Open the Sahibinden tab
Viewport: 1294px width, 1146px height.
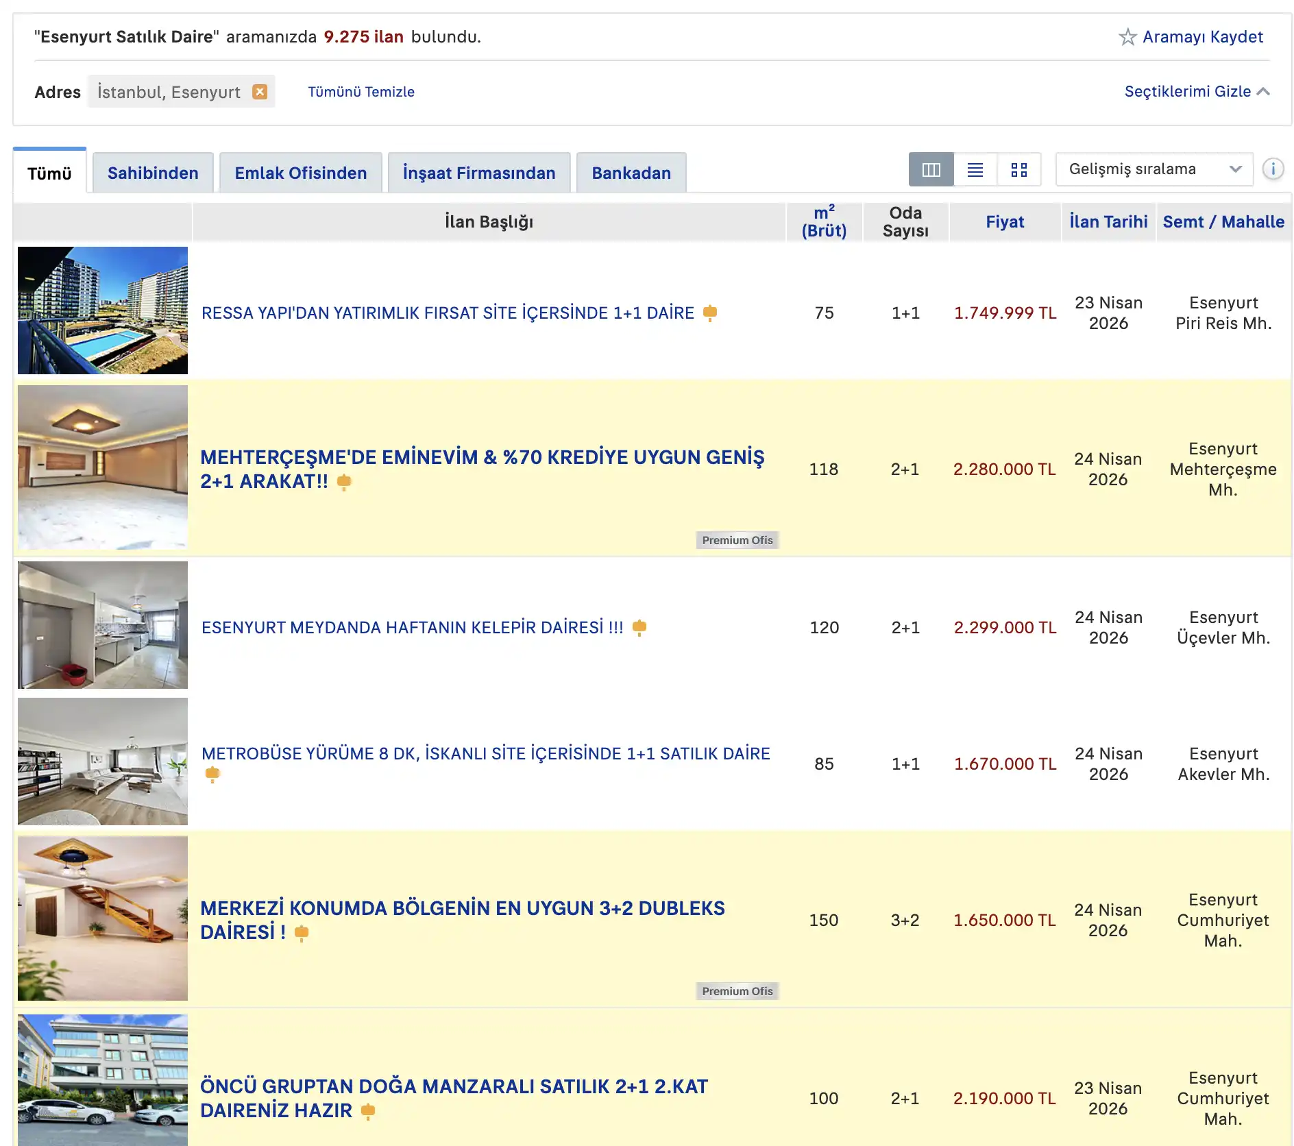pos(153,173)
